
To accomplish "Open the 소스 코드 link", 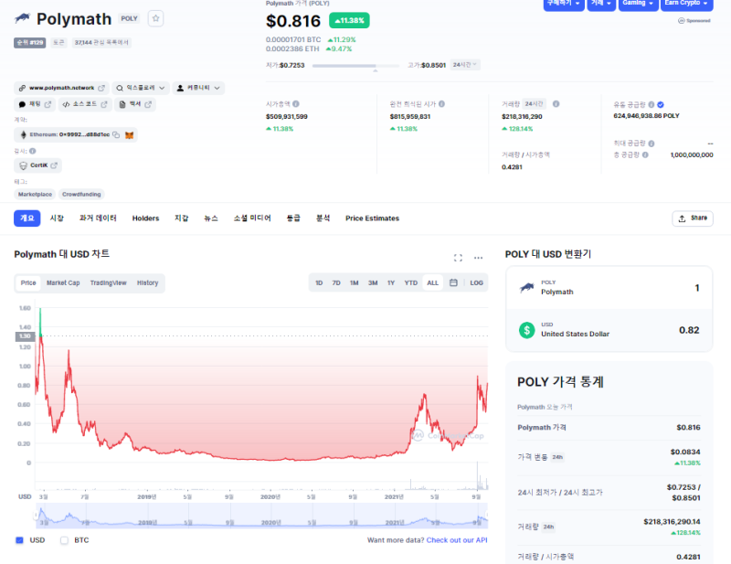I will (85, 104).
